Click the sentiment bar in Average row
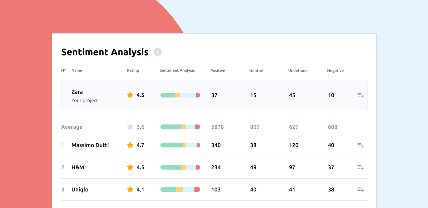The width and height of the screenshot is (428, 208). click(180, 127)
